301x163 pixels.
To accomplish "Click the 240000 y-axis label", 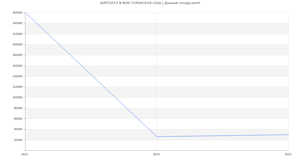I will click(x=17, y=23).
